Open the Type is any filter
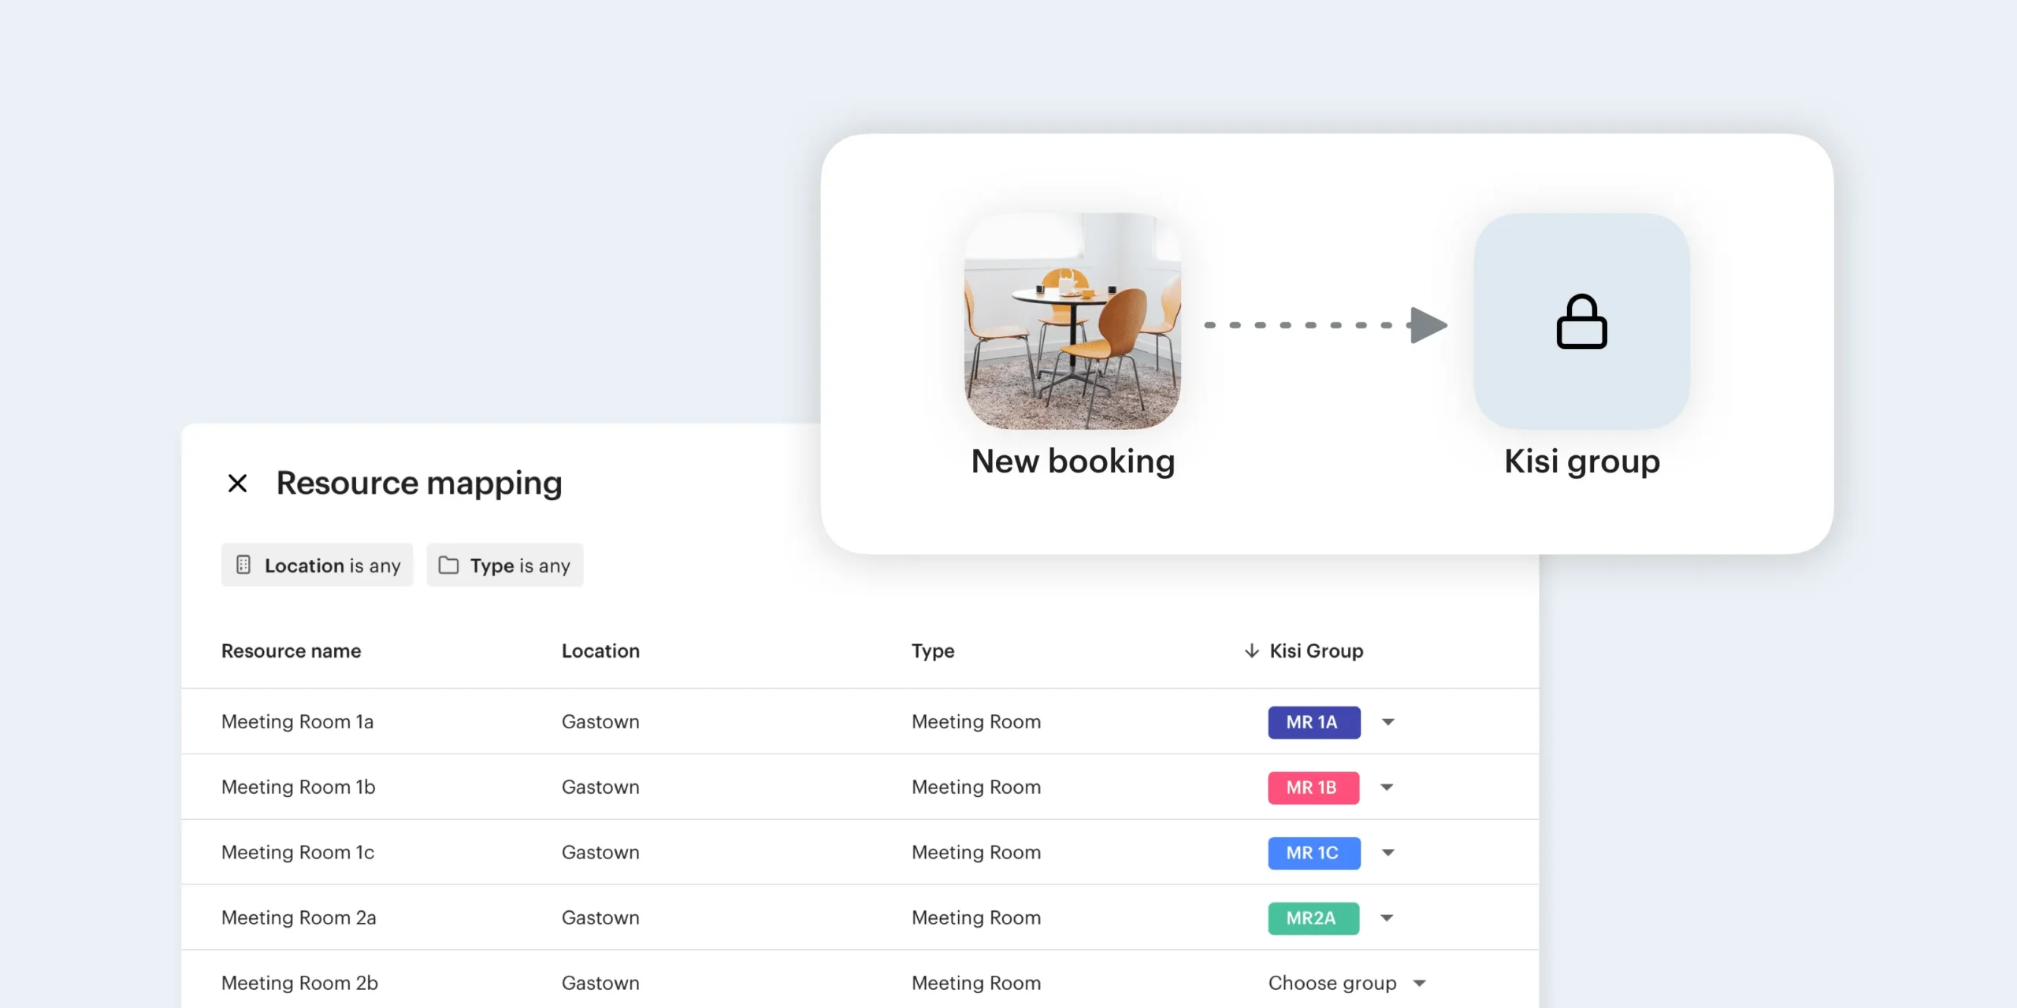Screen dimensions: 2017x1008 click(x=505, y=565)
